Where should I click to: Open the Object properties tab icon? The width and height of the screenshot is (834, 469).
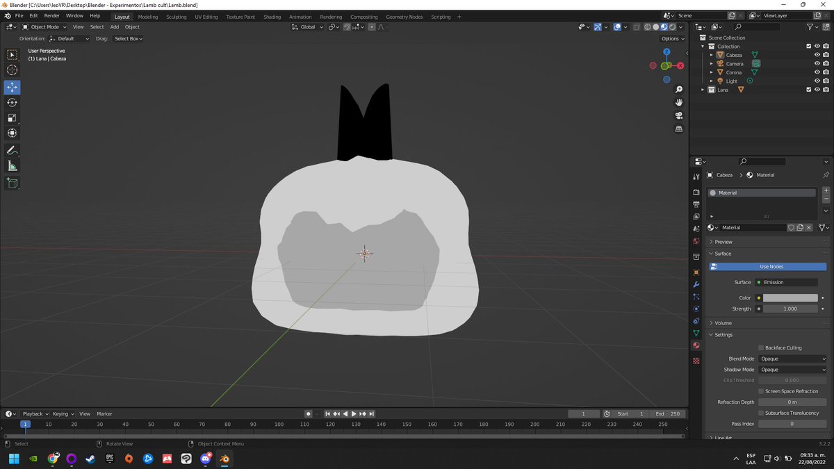(x=696, y=272)
